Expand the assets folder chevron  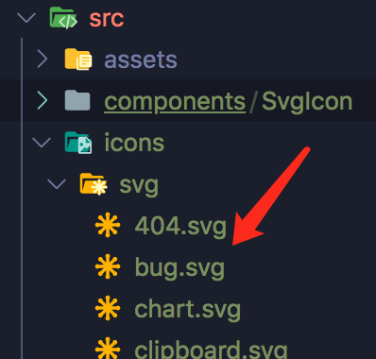pos(43,59)
